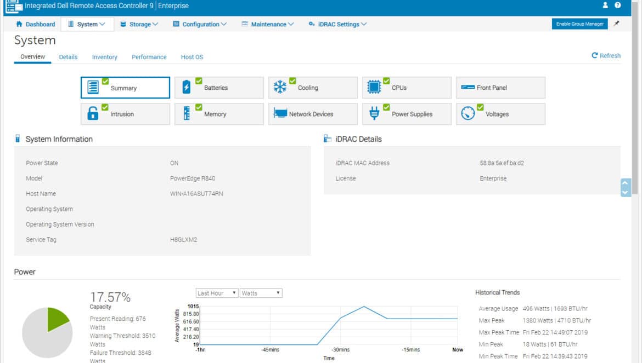Select the Power Supplies tile
This screenshot has width=642, height=363.
pyautogui.click(x=407, y=114)
